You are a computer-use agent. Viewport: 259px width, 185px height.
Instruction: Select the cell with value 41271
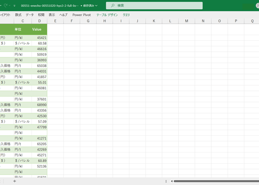(39, 138)
